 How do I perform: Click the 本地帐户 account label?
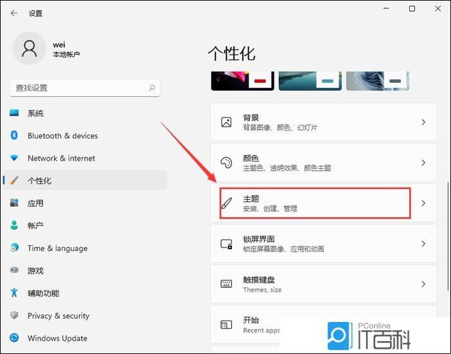pos(66,54)
